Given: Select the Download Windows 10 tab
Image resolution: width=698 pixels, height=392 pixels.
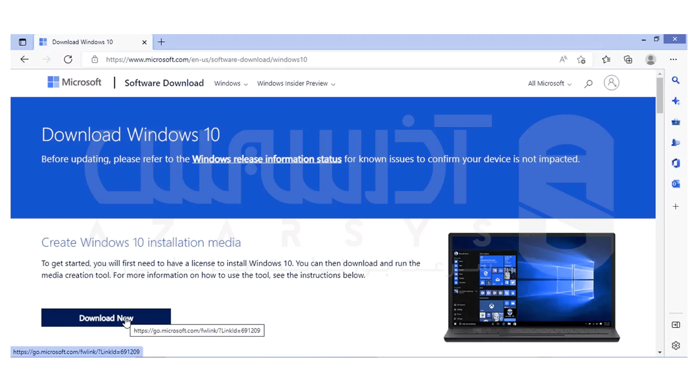Looking at the screenshot, I should tap(83, 42).
